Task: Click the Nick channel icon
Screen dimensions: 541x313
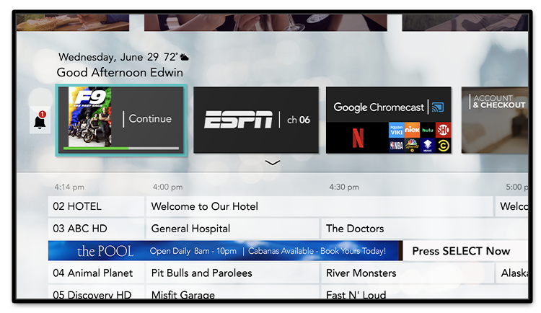Action: [x=412, y=130]
